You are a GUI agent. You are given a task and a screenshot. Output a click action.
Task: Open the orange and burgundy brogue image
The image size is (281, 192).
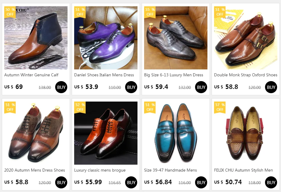pos(106,133)
